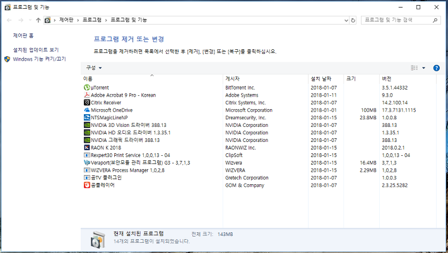Select the Citrix Receiver icon

(x=87, y=102)
